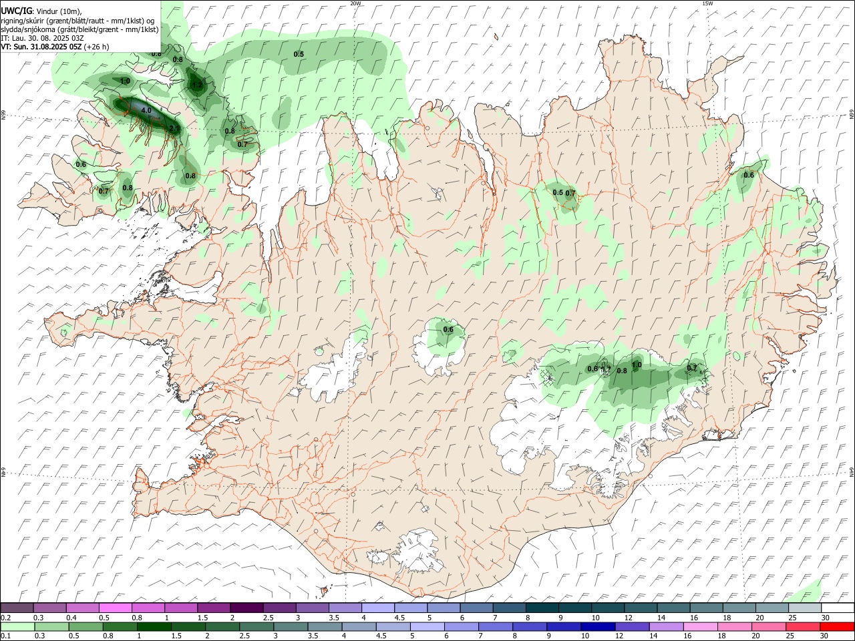Viewport: 855px width, 641px height.
Task: Select the darkest purple swatch at 2, upper row
Action: [246, 608]
